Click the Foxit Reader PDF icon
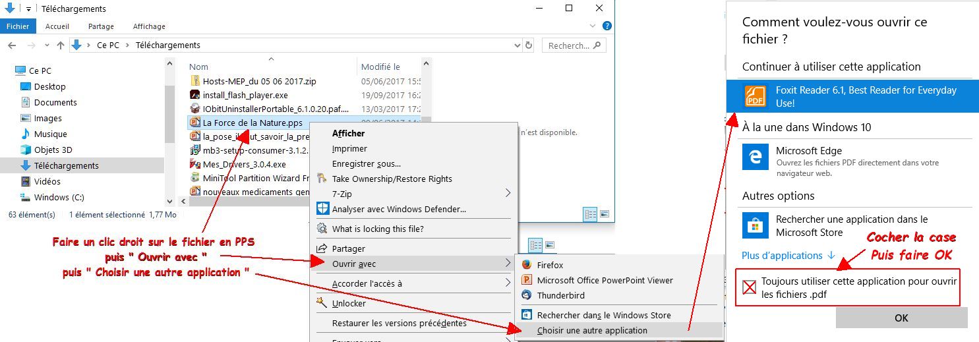Viewport: 979px width, 342px height. [x=756, y=97]
